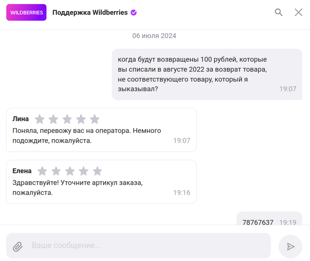310x261 pixels.
Task: Click the 'Поддержка Wildberries' chat title
Action: coord(90,12)
